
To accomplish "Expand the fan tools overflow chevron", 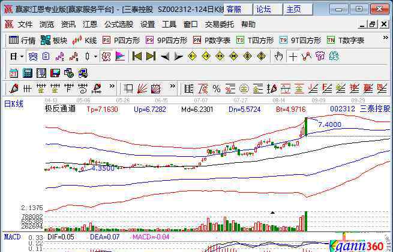I will tap(172, 86).
